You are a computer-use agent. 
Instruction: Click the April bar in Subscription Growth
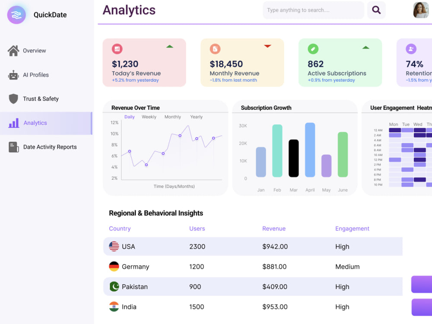click(x=310, y=150)
